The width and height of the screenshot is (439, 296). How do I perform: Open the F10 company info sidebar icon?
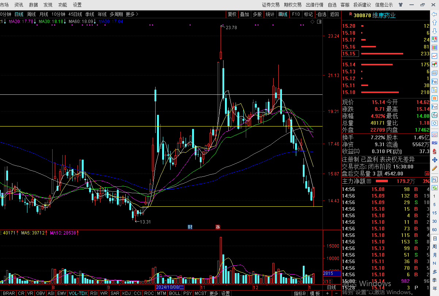coord(435,82)
